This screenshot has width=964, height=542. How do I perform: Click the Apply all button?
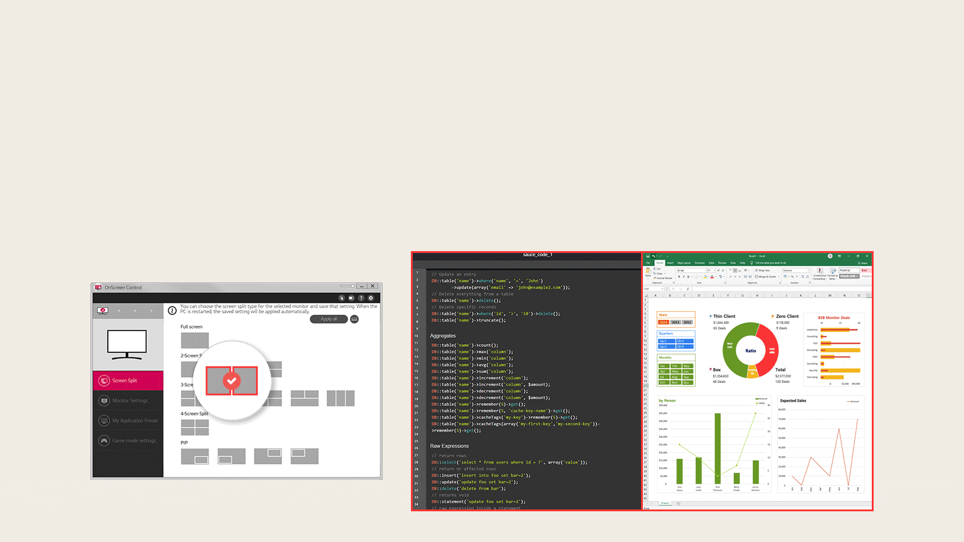point(329,319)
